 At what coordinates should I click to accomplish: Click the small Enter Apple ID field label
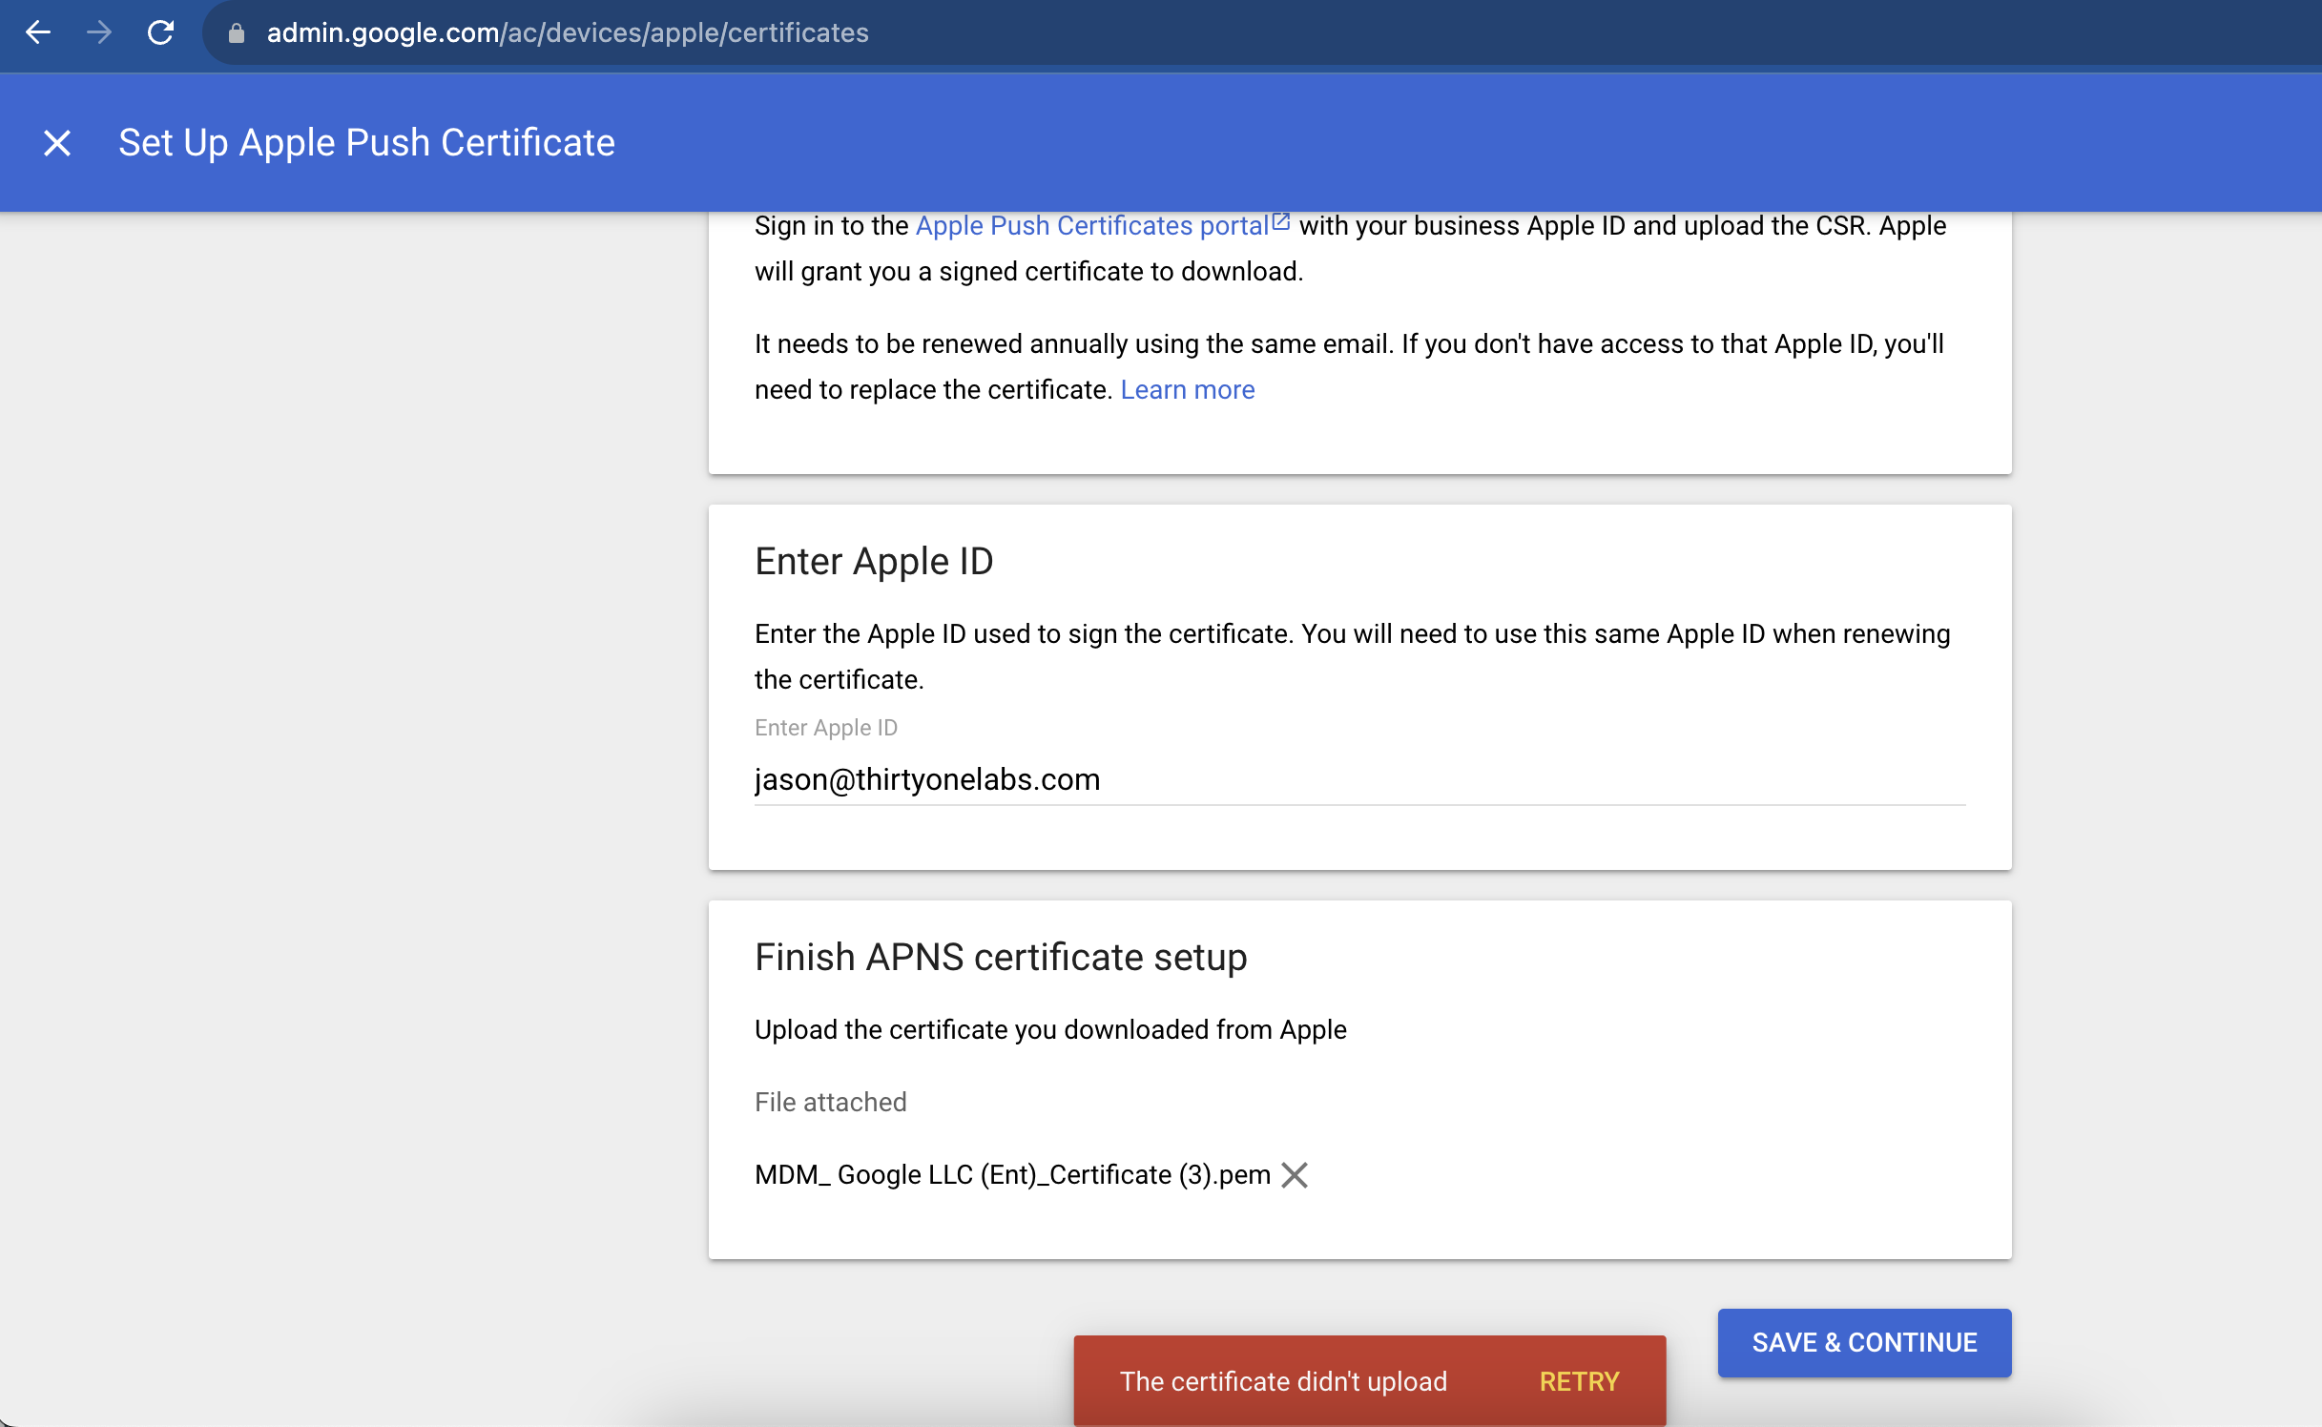pyautogui.click(x=825, y=728)
